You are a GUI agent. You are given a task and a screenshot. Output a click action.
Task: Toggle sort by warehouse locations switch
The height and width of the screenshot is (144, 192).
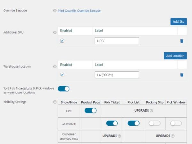63,89
